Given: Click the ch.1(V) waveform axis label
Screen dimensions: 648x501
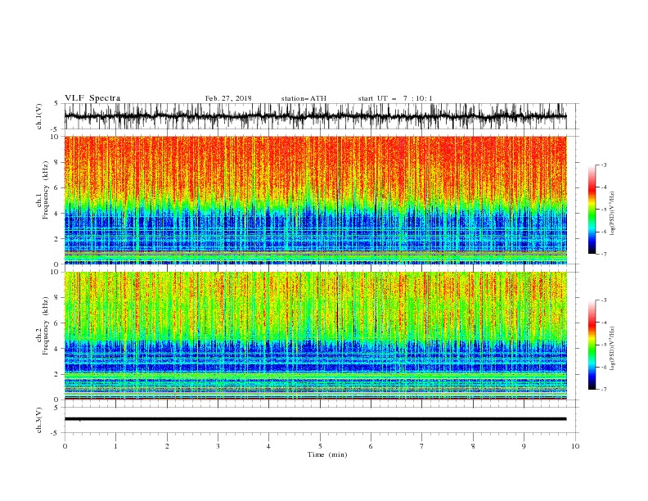Looking at the screenshot, I should (x=39, y=116).
